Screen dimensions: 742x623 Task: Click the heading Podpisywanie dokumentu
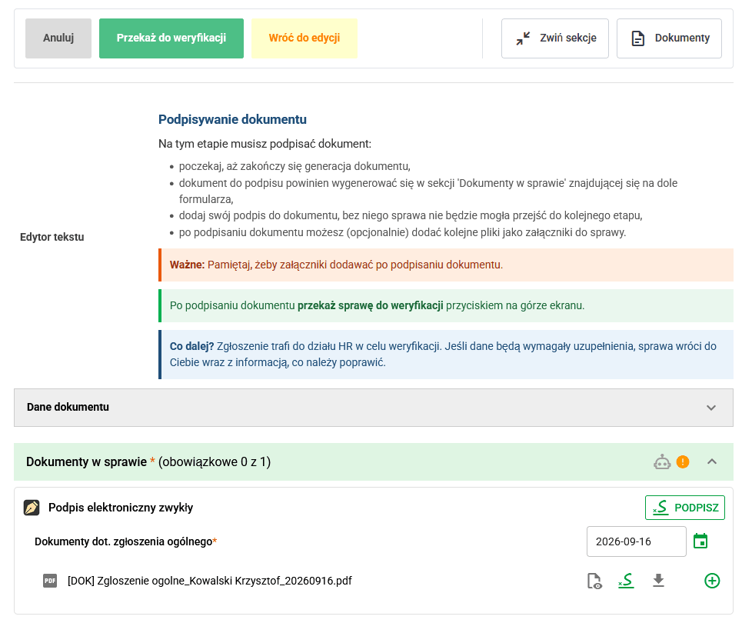tap(232, 119)
